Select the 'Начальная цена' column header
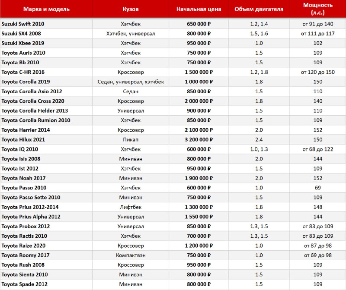The width and height of the screenshot is (346, 290). point(199,9)
